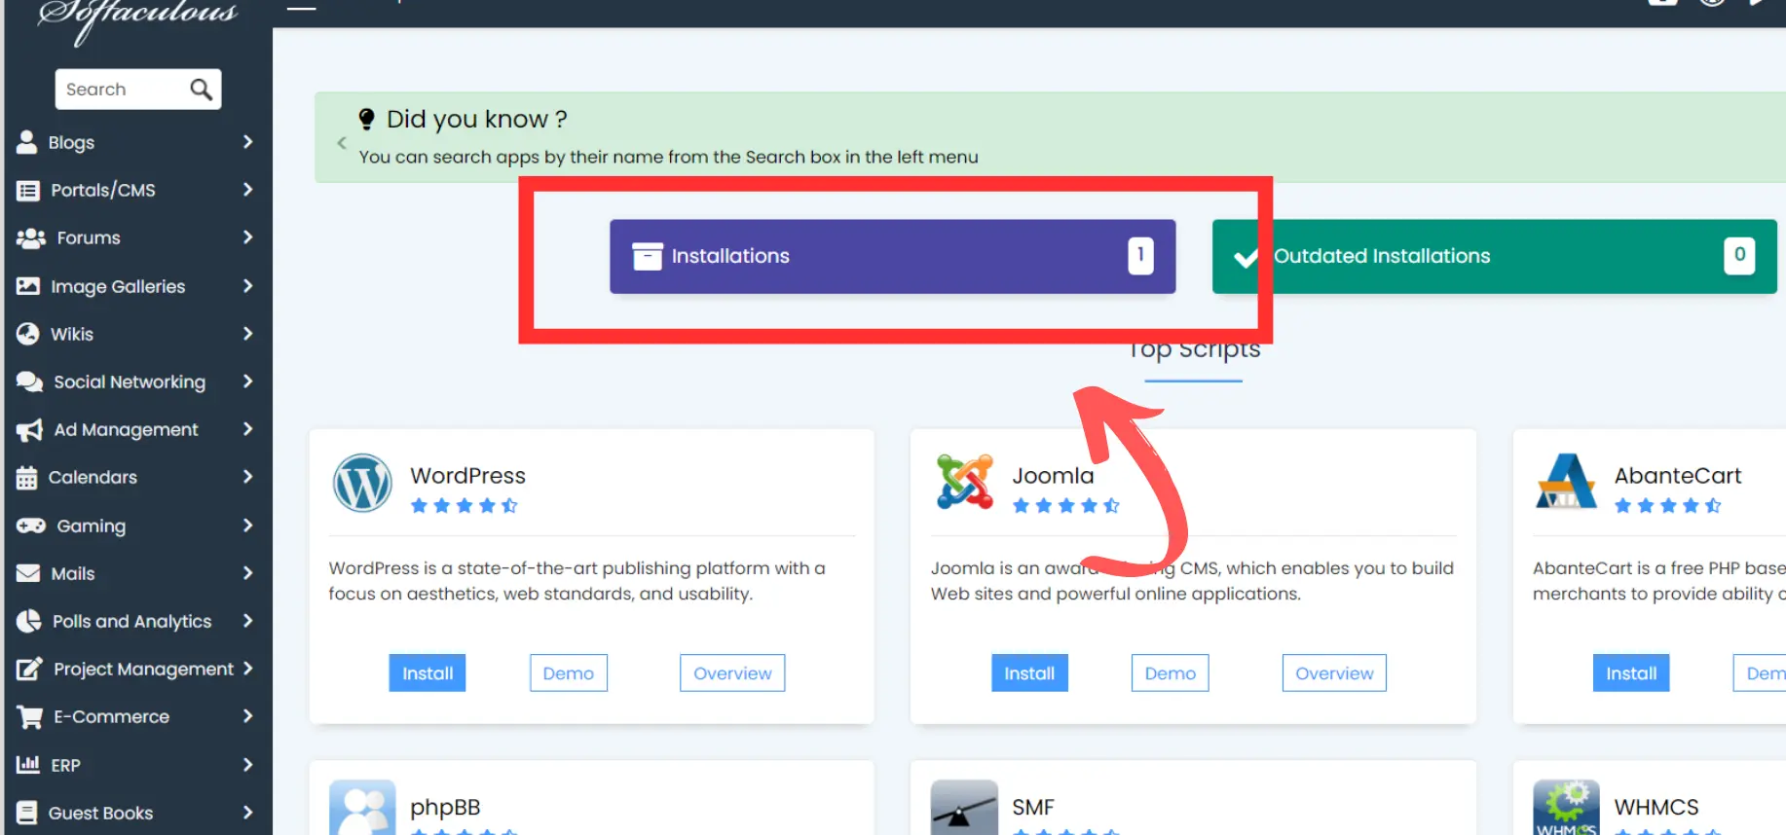
Task: Click the Joomla star rating
Action: point(1066,506)
